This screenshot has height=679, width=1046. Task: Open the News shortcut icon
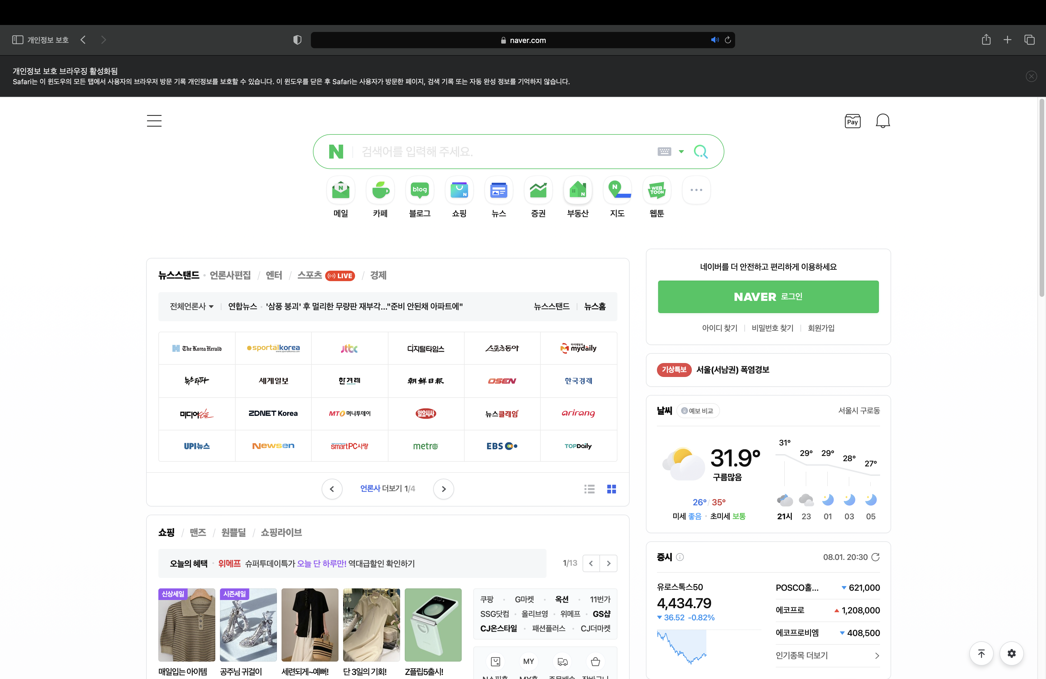pos(499,190)
